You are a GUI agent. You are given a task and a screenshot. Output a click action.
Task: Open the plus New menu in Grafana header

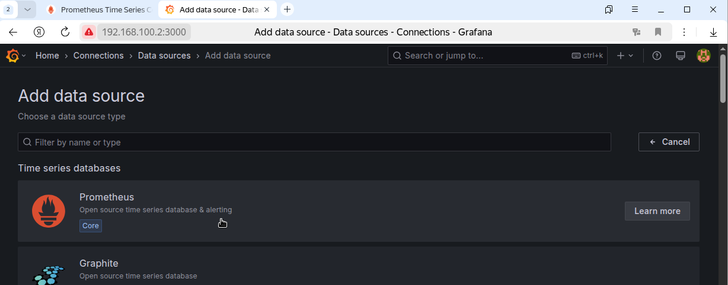tap(625, 56)
